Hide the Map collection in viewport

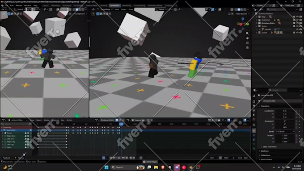pos(297,17)
